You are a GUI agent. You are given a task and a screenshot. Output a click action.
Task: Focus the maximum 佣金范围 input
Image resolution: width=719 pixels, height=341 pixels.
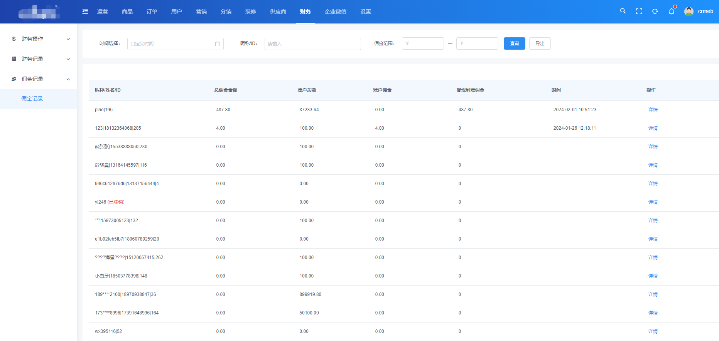(477, 43)
